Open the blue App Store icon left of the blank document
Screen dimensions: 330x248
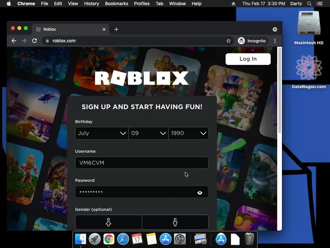pyautogui.click(x=221, y=239)
